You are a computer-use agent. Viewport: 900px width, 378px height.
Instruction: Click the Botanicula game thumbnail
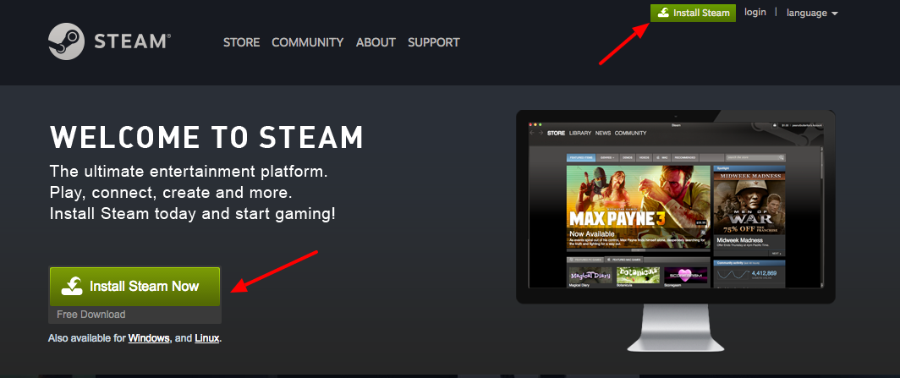coord(638,275)
